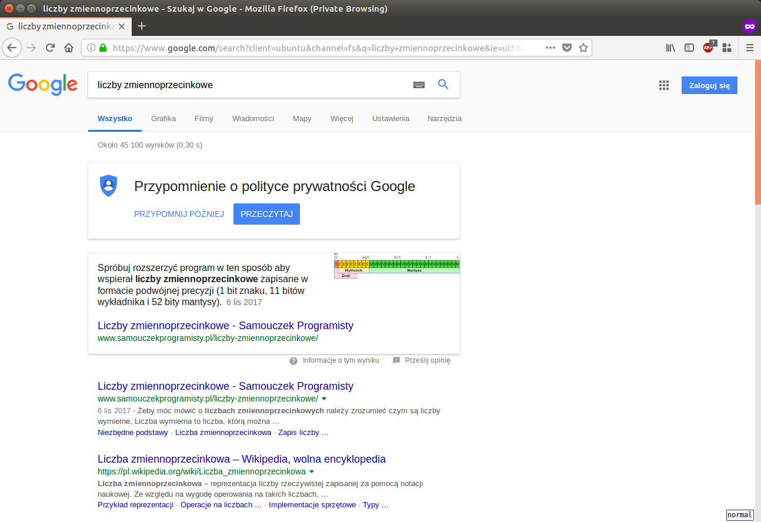Go to the Firefox home page icon
The width and height of the screenshot is (761, 522).
click(x=69, y=48)
